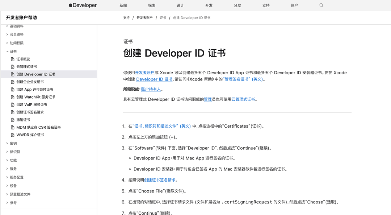The width and height of the screenshot is (391, 215).
Task: Expand the 设备 section chevron
Action: click(x=7, y=186)
